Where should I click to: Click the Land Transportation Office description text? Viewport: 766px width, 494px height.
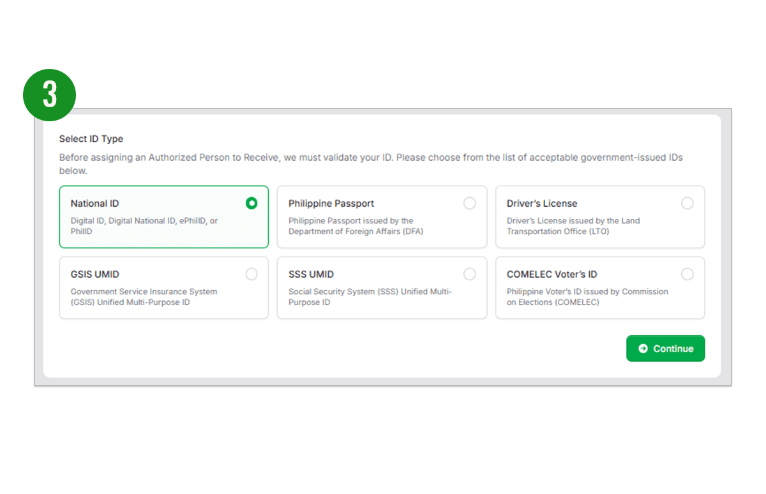[573, 226]
